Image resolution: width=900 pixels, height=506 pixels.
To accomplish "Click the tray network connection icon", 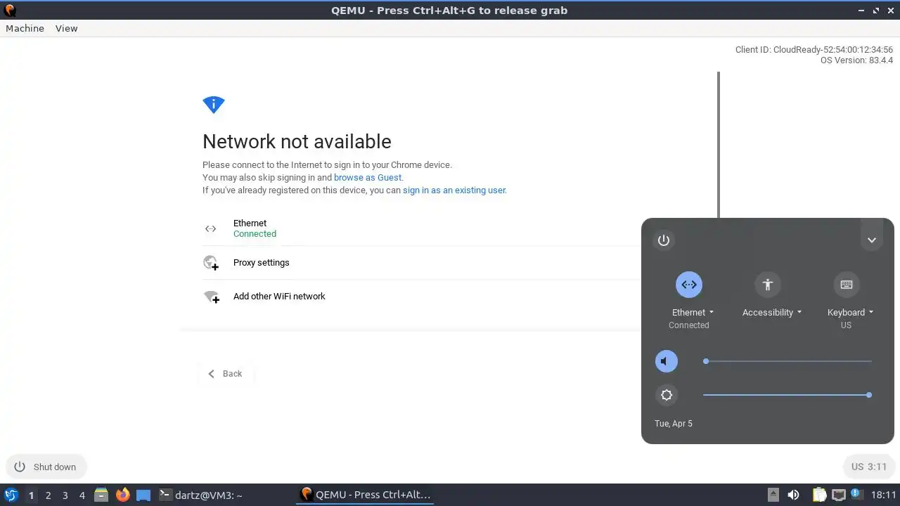I will [838, 495].
